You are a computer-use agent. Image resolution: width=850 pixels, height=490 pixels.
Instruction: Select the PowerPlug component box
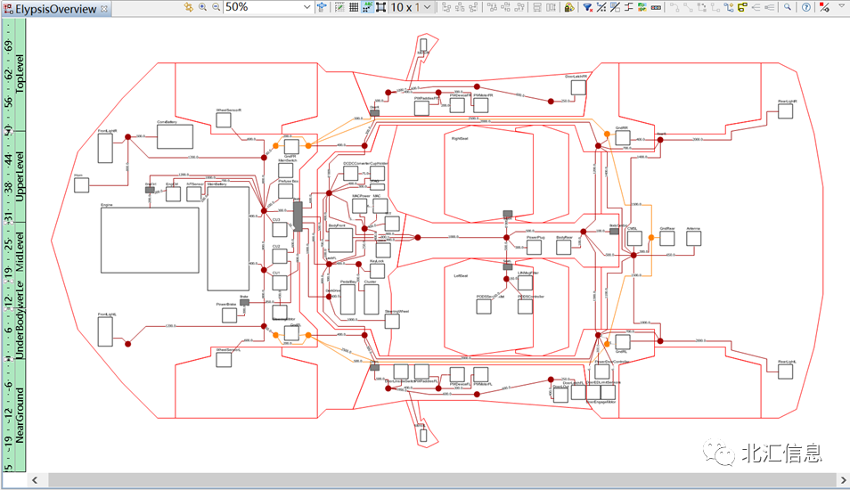(534, 247)
